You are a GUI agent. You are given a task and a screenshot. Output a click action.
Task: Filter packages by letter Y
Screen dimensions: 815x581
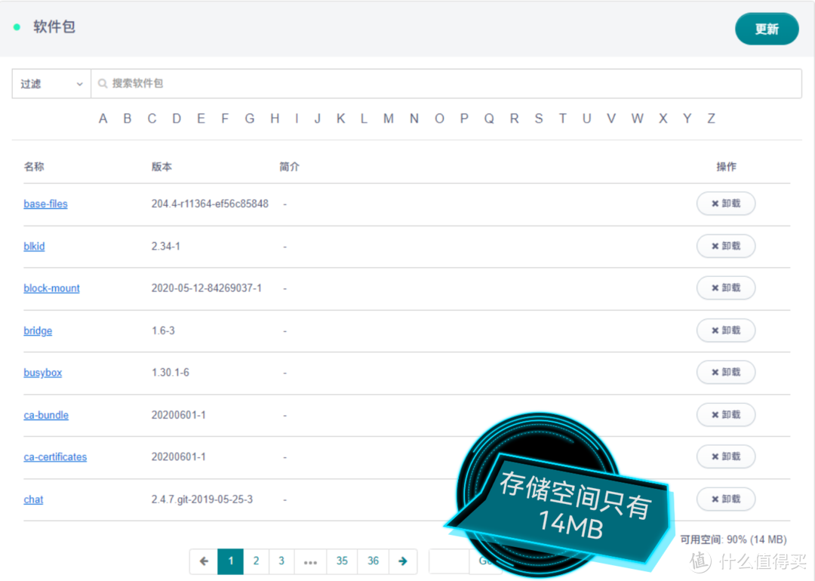[687, 118]
